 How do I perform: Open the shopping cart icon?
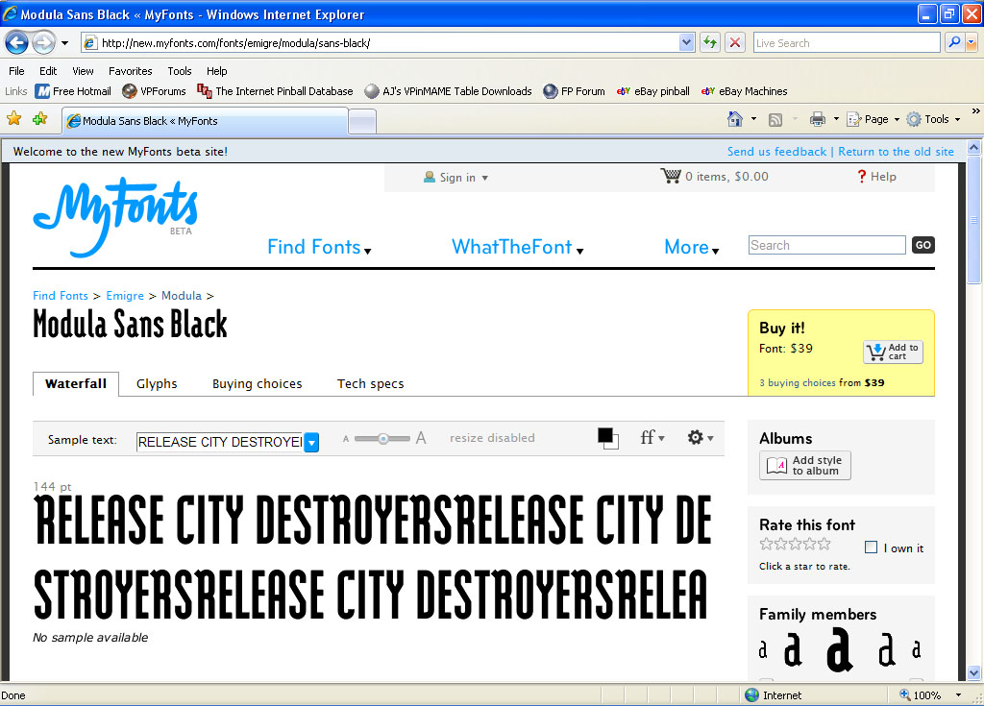pyautogui.click(x=670, y=176)
